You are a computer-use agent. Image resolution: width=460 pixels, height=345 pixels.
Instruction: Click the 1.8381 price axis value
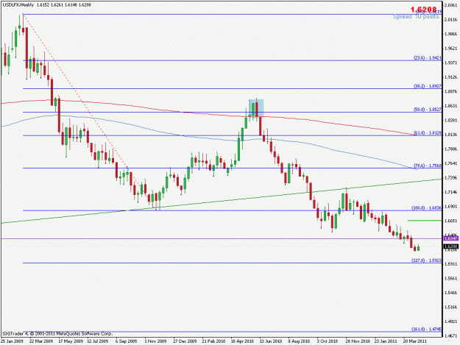pyautogui.click(x=451, y=120)
